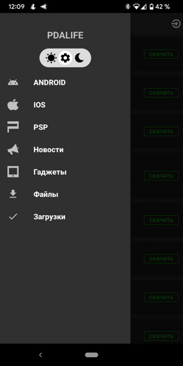The image size is (183, 366).
Task: Switch to light theme with sun icon
Action: 51,58
